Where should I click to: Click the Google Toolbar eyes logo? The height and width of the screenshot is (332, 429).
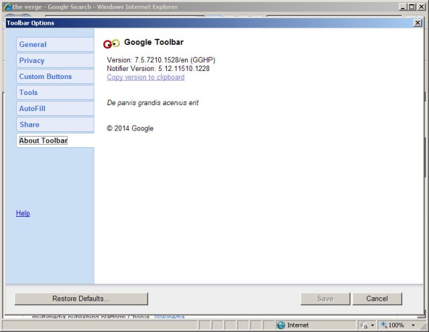coord(111,44)
